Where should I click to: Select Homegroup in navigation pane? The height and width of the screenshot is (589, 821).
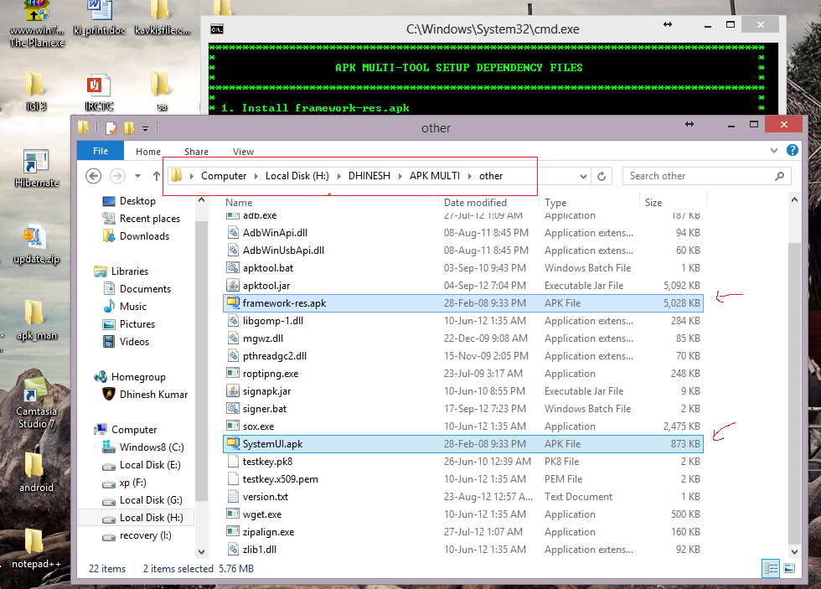tap(138, 377)
